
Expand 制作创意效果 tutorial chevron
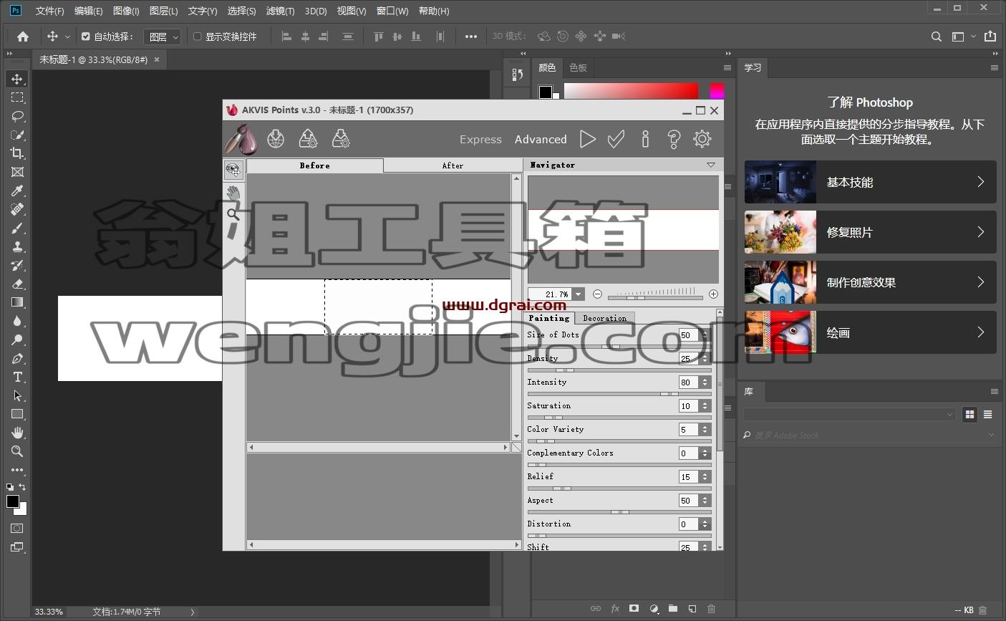[981, 282]
